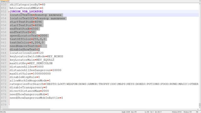201x113 pixels.
Task: Click the horizontal scrollbar thumb
Action: tap(26, 109)
